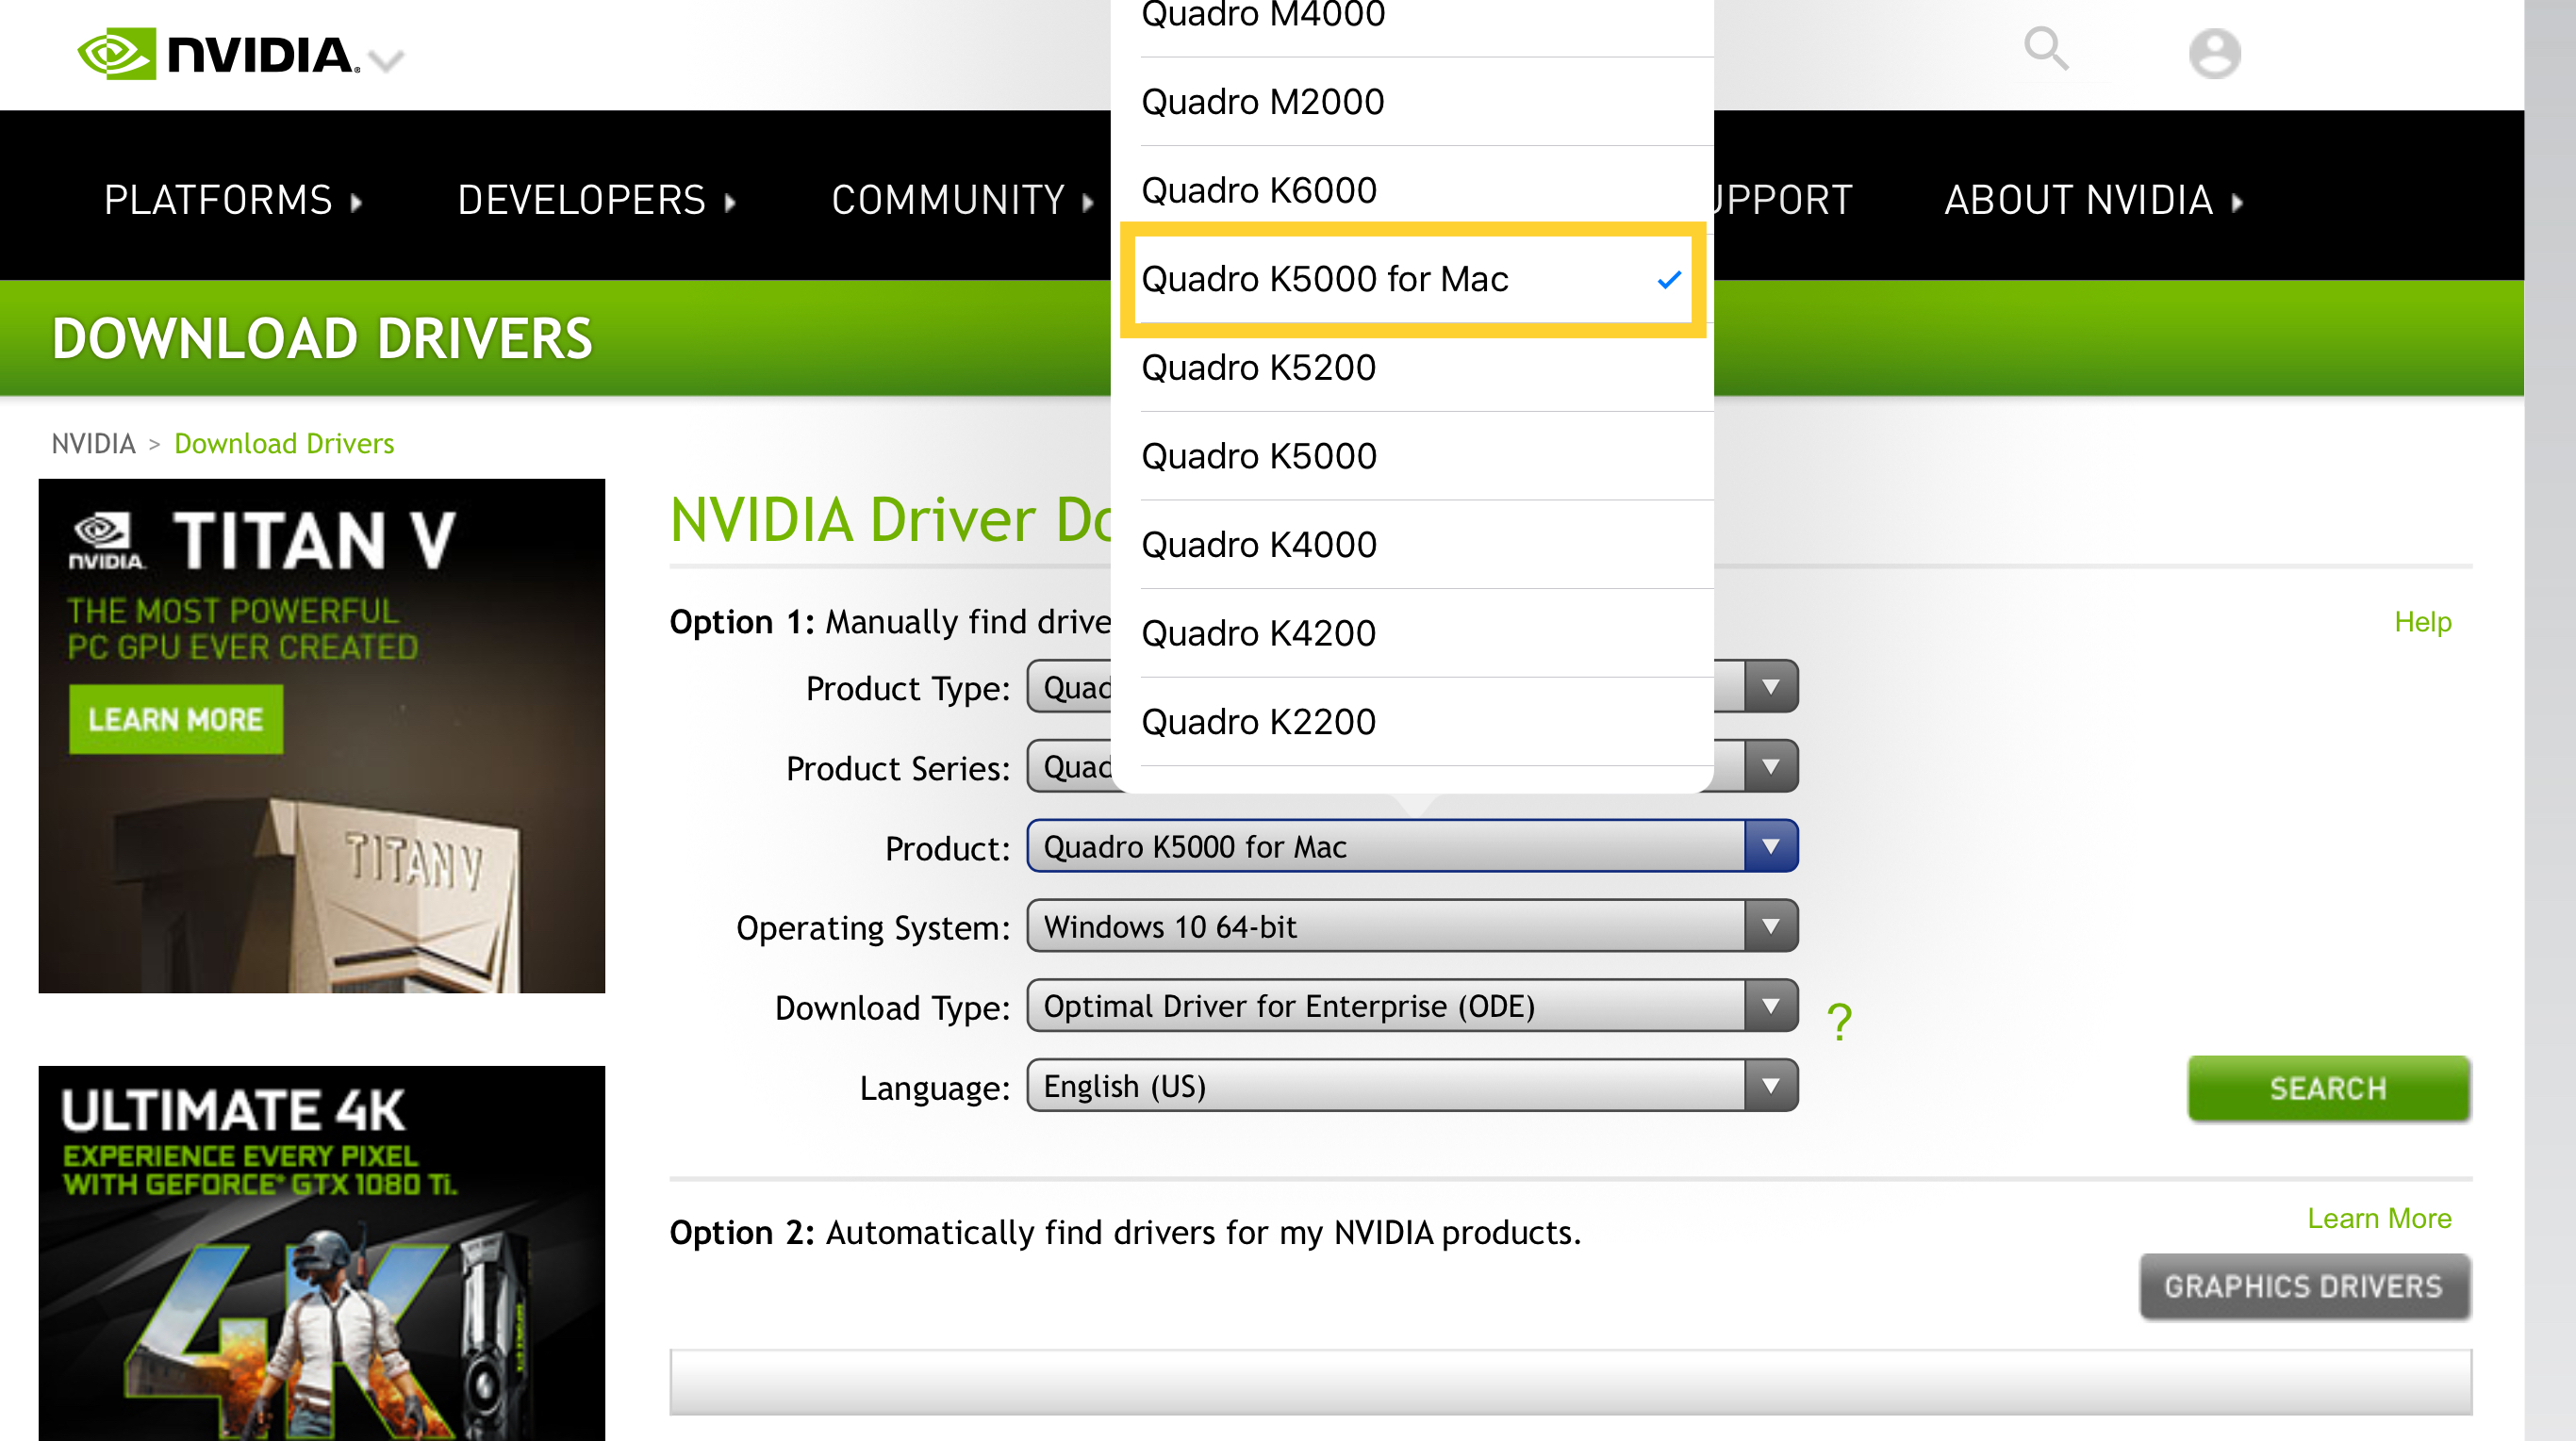Open the Download Type dropdown

(x=1410, y=1007)
